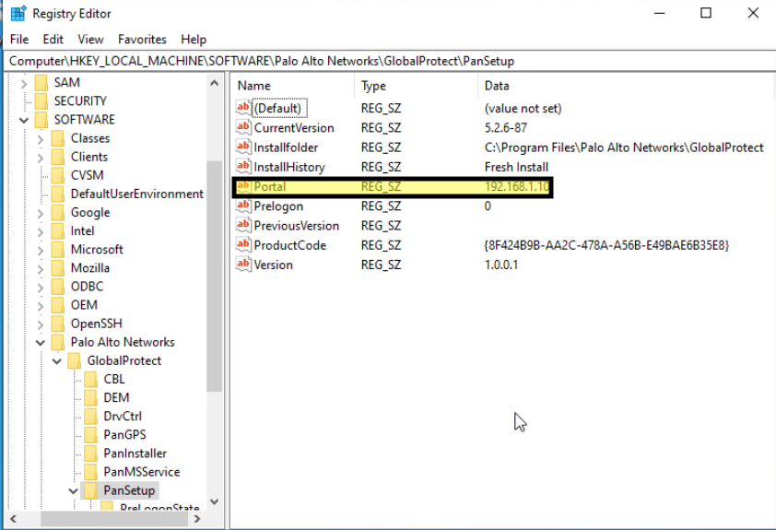Expand the Microsoft key
Screen dimensions: 776x530
pos(40,251)
